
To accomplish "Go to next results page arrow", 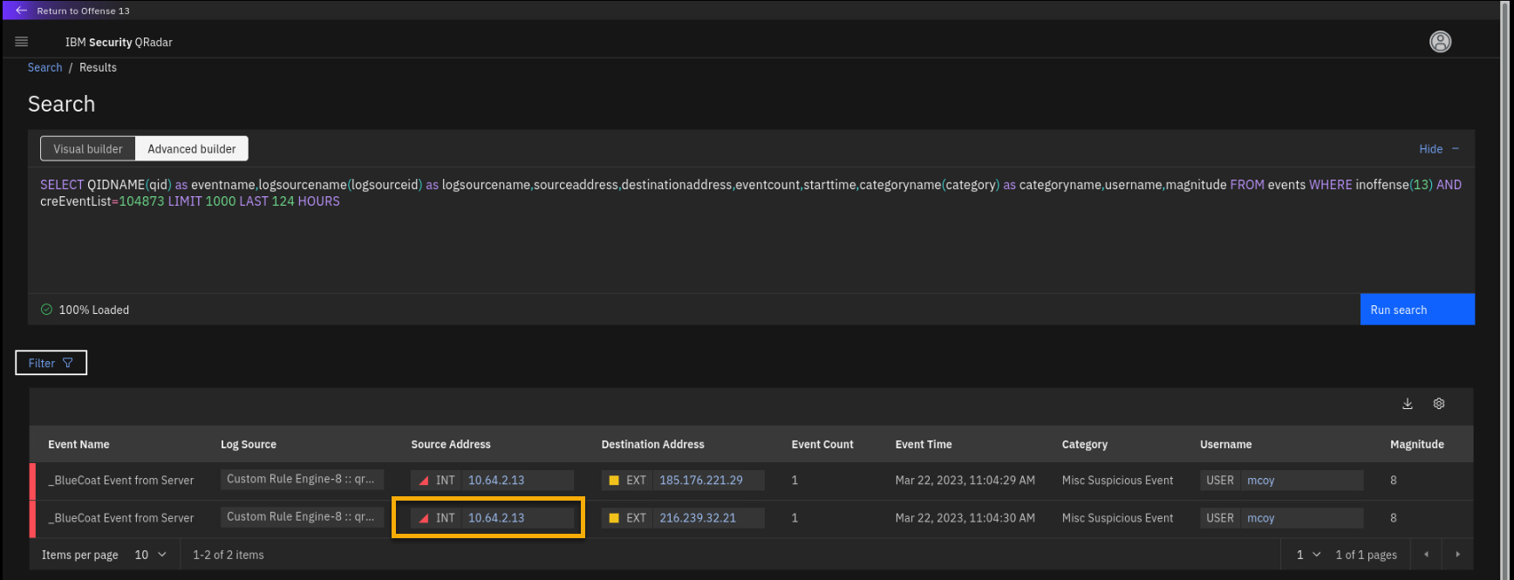I will [1457, 555].
